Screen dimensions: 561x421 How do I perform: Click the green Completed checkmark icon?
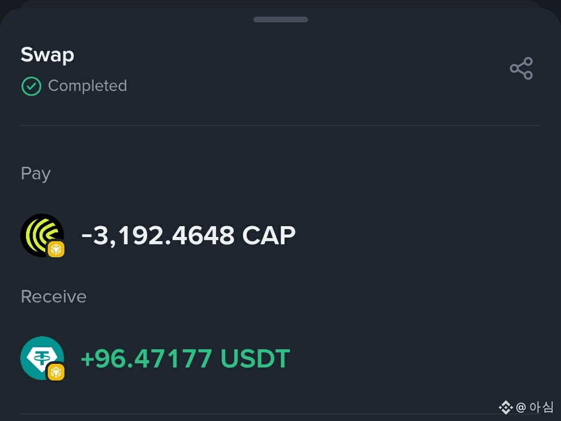point(32,86)
